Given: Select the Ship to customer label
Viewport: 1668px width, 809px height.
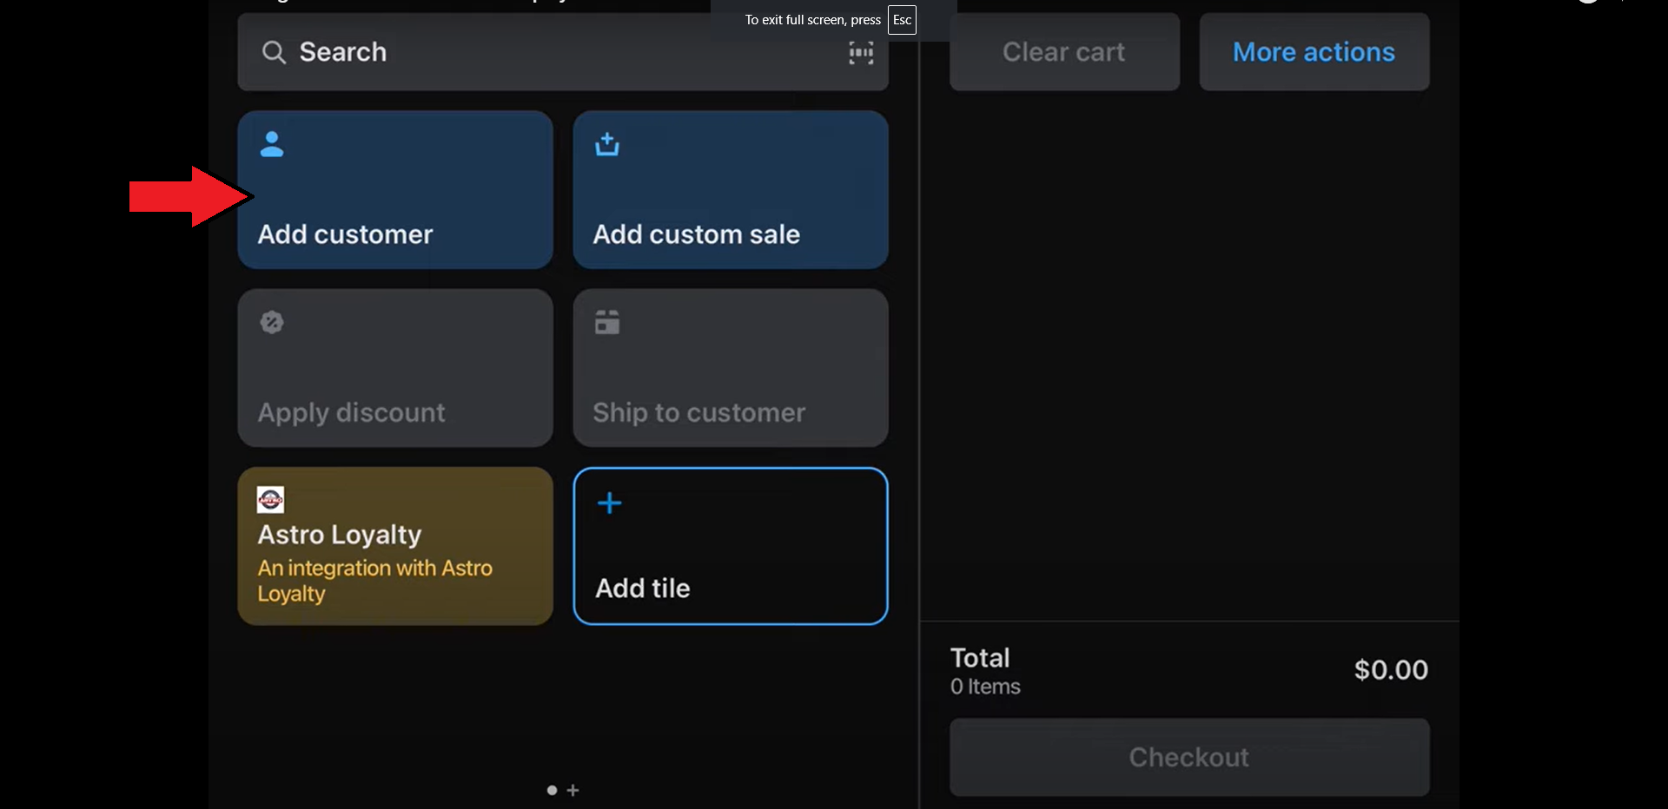Looking at the screenshot, I should pos(698,412).
